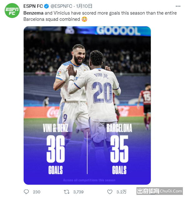Viewport: 186px width, 198px height.
Task: Open the Benzema and Vinicius photo
Action: [87, 106]
